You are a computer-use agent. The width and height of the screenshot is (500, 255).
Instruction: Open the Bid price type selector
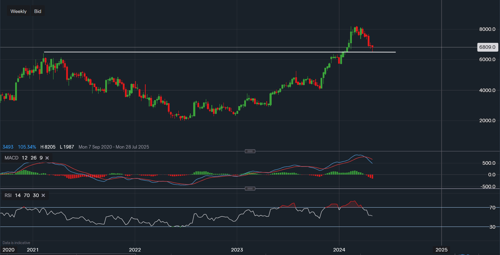tap(38, 11)
